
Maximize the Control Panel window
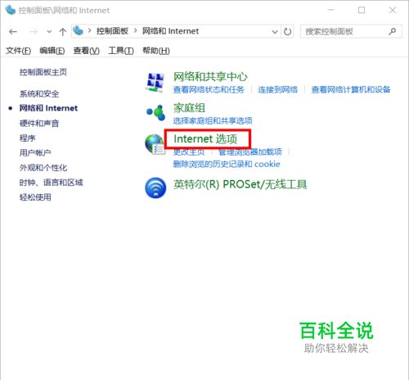[362, 10]
